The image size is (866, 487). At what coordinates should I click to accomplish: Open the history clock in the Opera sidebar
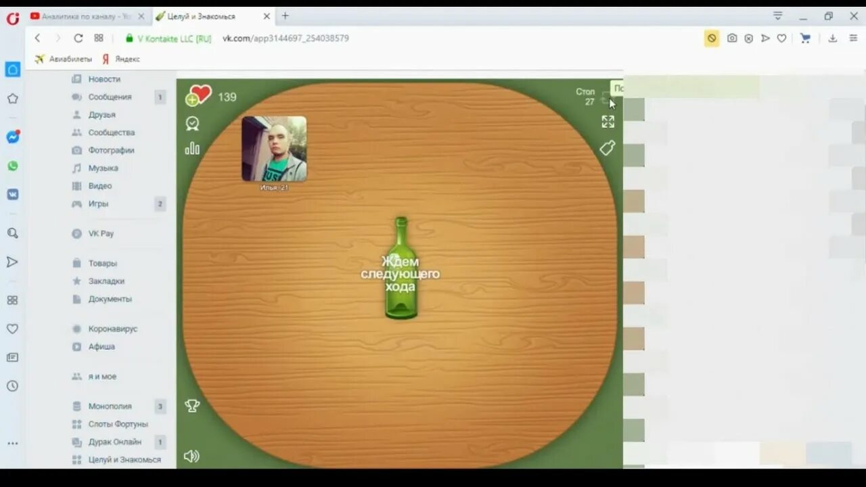12,386
